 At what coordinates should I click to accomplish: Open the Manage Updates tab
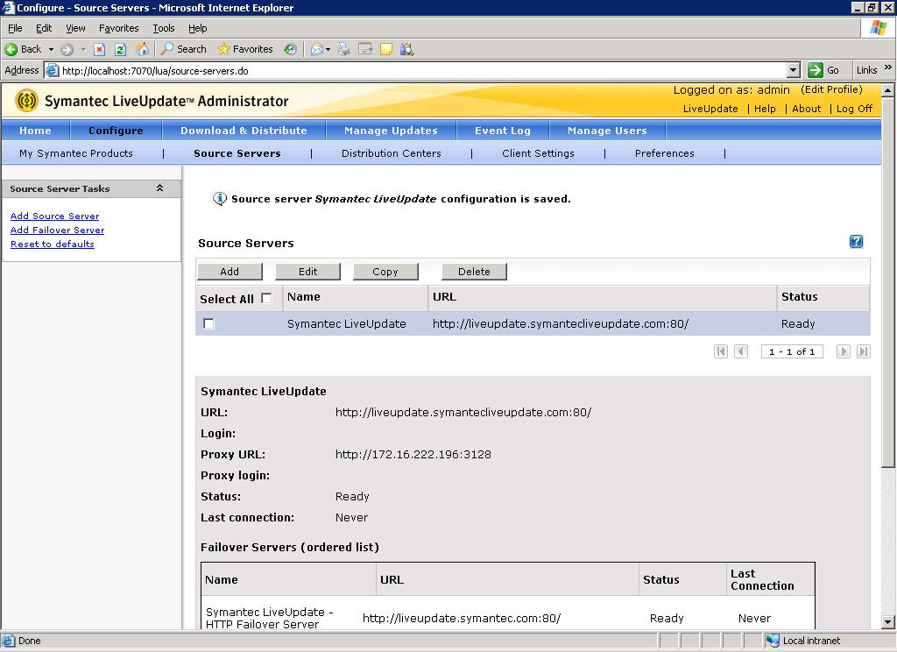coord(391,131)
